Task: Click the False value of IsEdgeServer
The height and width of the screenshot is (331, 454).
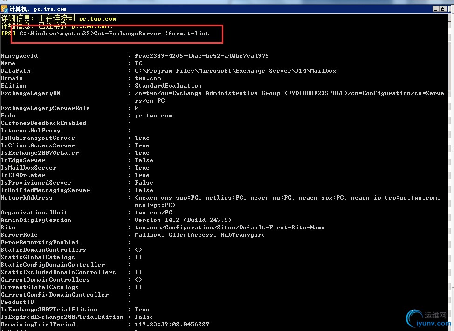Action: [144, 160]
